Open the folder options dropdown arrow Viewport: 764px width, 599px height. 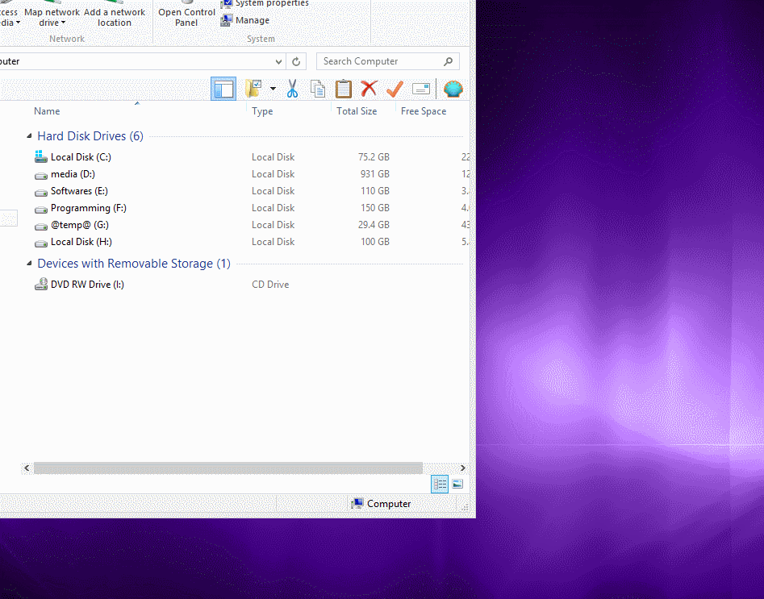[273, 89]
